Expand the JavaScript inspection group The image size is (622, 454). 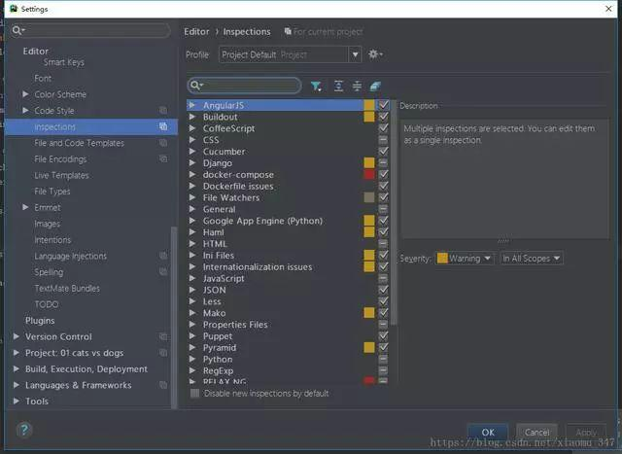[x=192, y=278]
